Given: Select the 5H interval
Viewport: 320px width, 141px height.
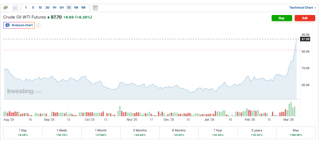Looking at the screenshot, I should 62,7.
